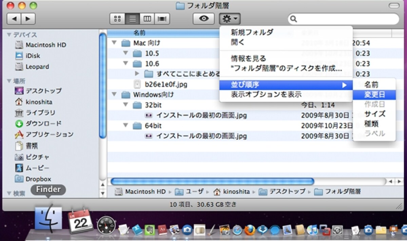Viewport: 407px width, 241px height.
Task: Click the sidebar vertical scrollbar thumb
Action: pyautogui.click(x=103, y=85)
